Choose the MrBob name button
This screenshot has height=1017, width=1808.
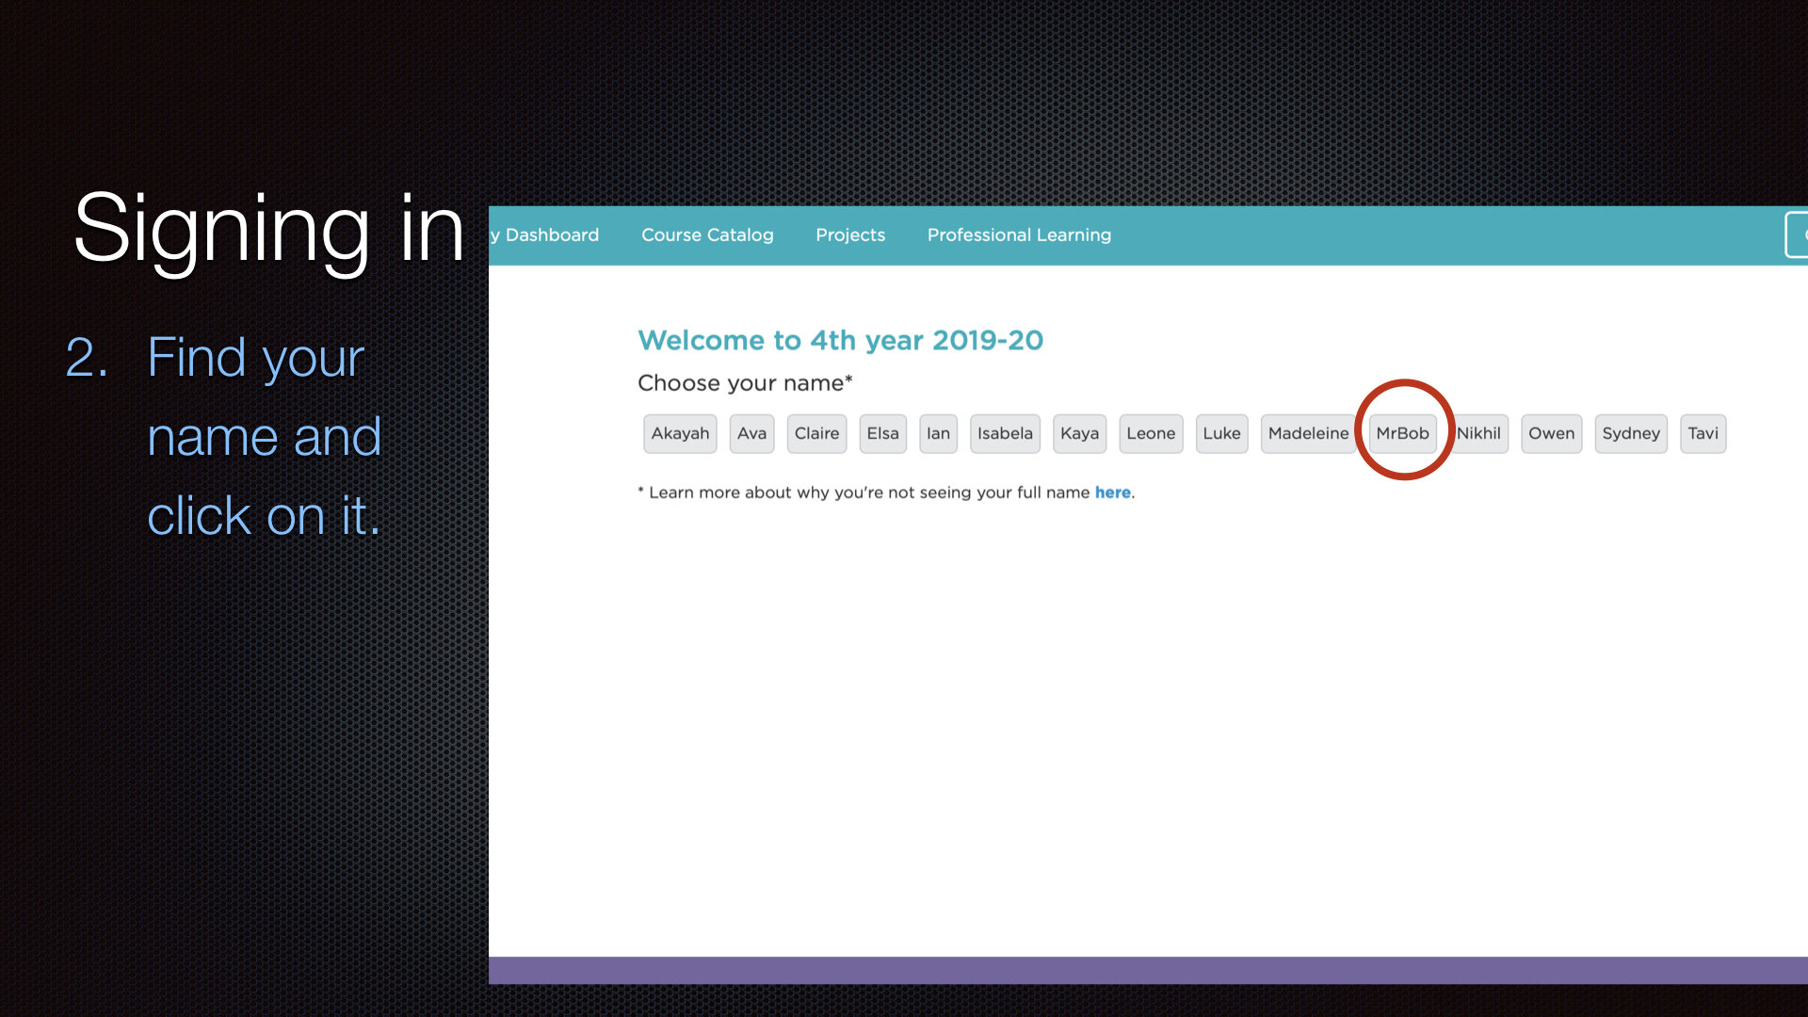[1402, 434]
